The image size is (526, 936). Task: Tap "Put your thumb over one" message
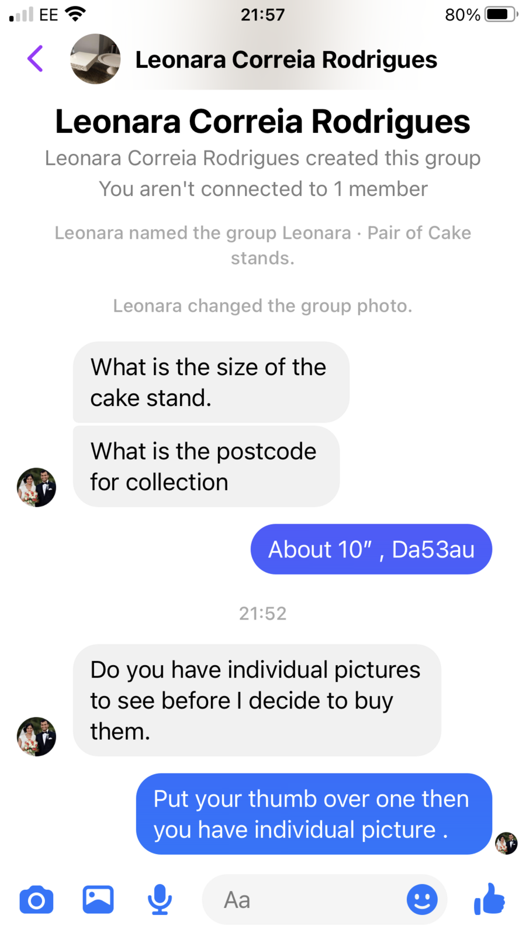point(314,814)
